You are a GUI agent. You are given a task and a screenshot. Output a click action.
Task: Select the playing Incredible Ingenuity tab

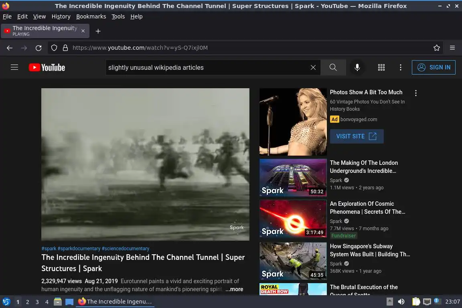[x=45, y=31]
